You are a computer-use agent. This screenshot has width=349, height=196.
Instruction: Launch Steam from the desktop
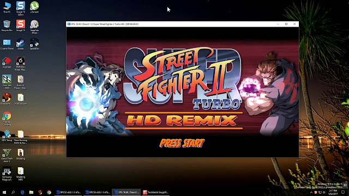[21, 44]
